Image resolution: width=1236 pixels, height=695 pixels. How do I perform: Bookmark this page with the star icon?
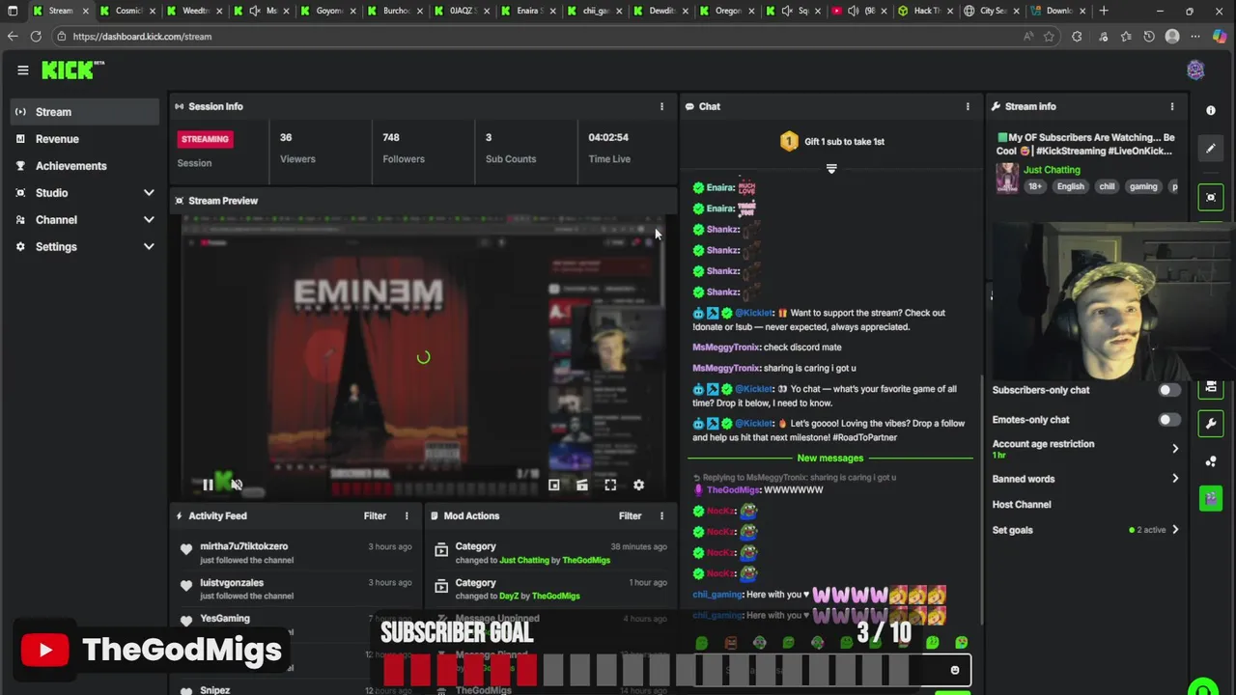click(1049, 37)
